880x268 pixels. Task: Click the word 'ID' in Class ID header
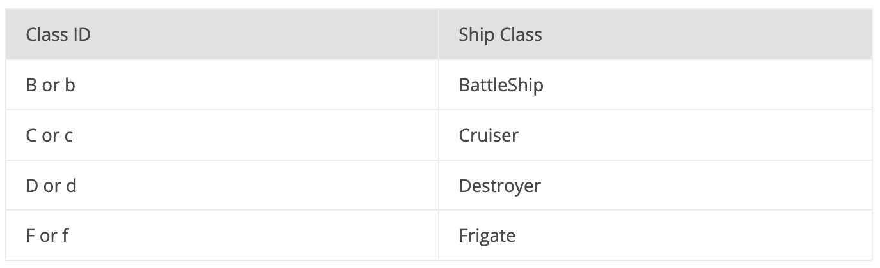coord(81,34)
